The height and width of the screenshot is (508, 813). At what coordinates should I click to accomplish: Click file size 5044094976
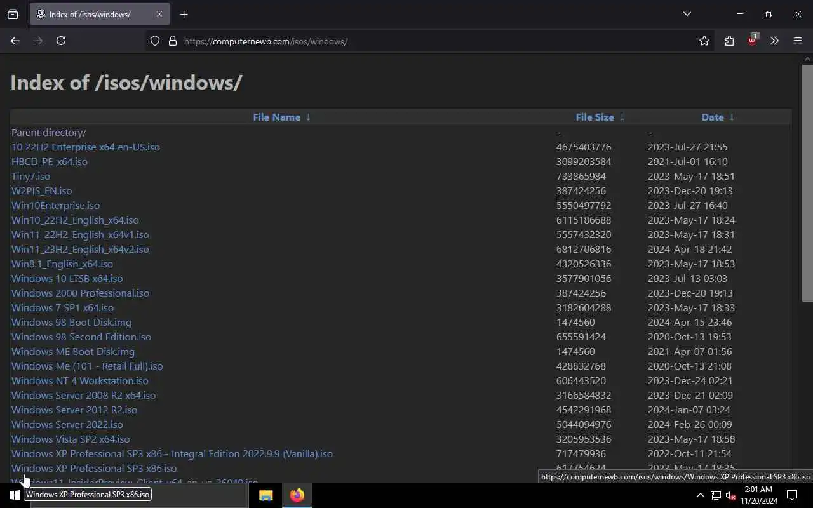pyautogui.click(x=584, y=424)
